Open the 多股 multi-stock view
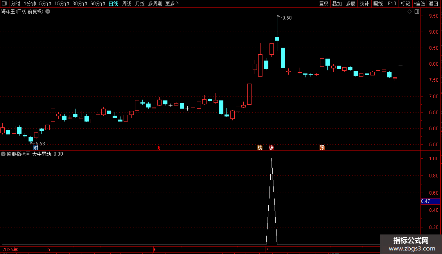The width and height of the screenshot is (442, 254). (350, 4)
